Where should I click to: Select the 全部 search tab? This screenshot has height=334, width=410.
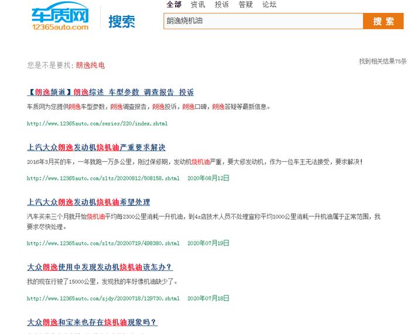[174, 5]
